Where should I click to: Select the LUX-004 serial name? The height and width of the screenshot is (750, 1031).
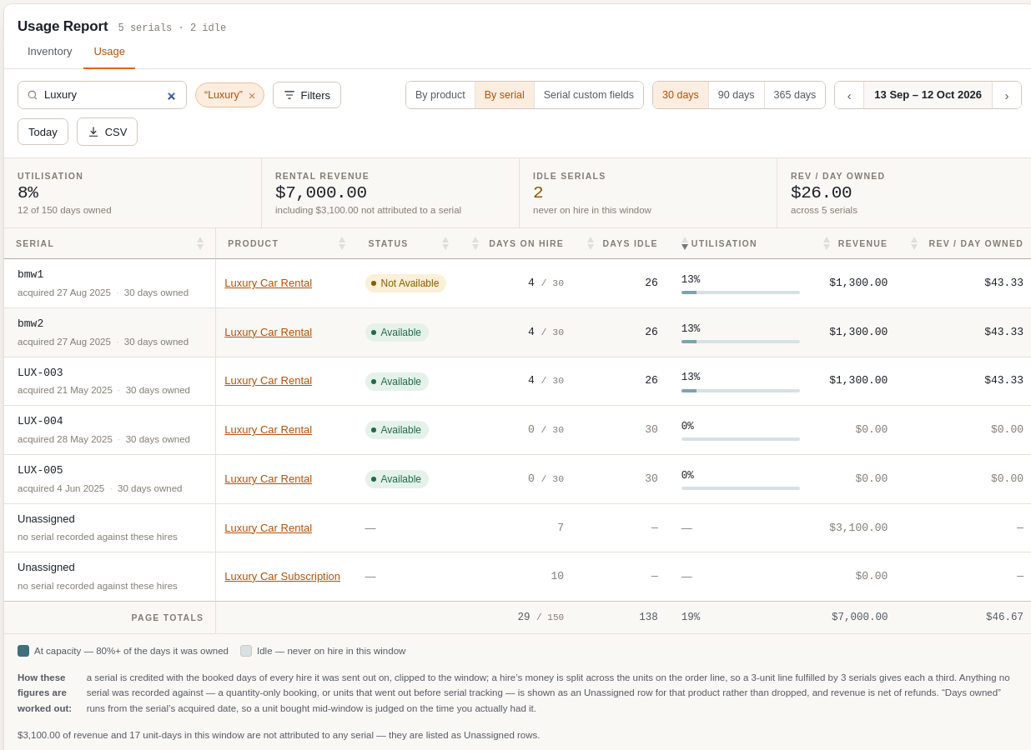click(x=40, y=421)
